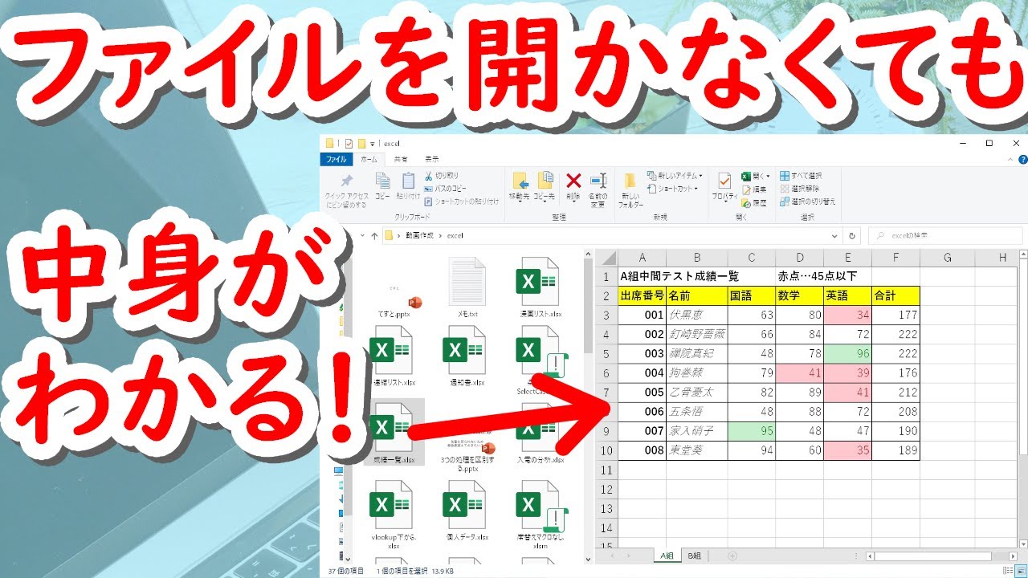Refresh the folder using the address bar button
The height and width of the screenshot is (578, 1028).
(x=852, y=236)
